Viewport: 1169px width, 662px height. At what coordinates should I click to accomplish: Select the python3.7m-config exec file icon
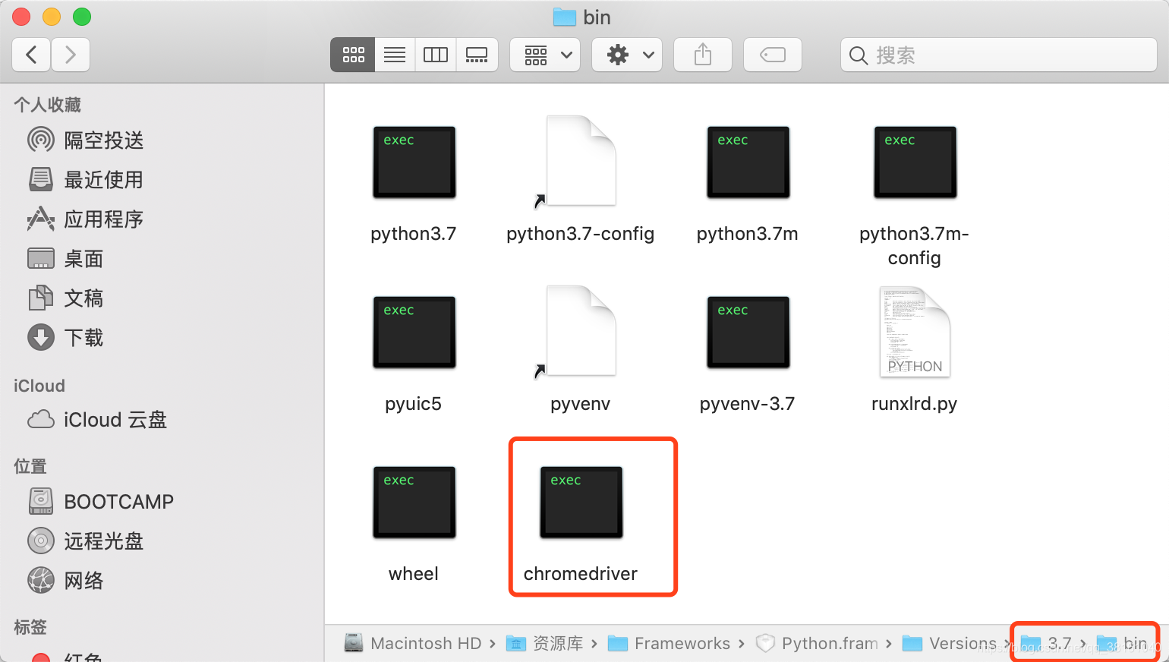[x=915, y=162]
